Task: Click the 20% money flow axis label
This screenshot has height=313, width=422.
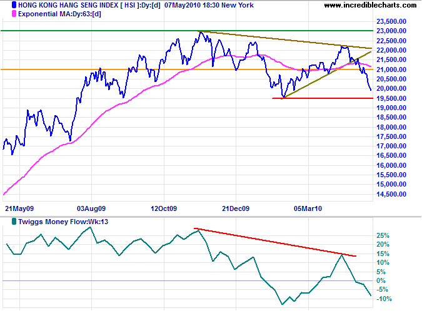Action: click(x=383, y=244)
